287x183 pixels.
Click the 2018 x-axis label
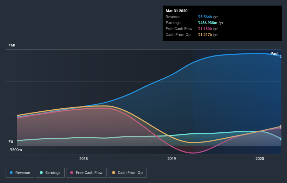point(84,159)
